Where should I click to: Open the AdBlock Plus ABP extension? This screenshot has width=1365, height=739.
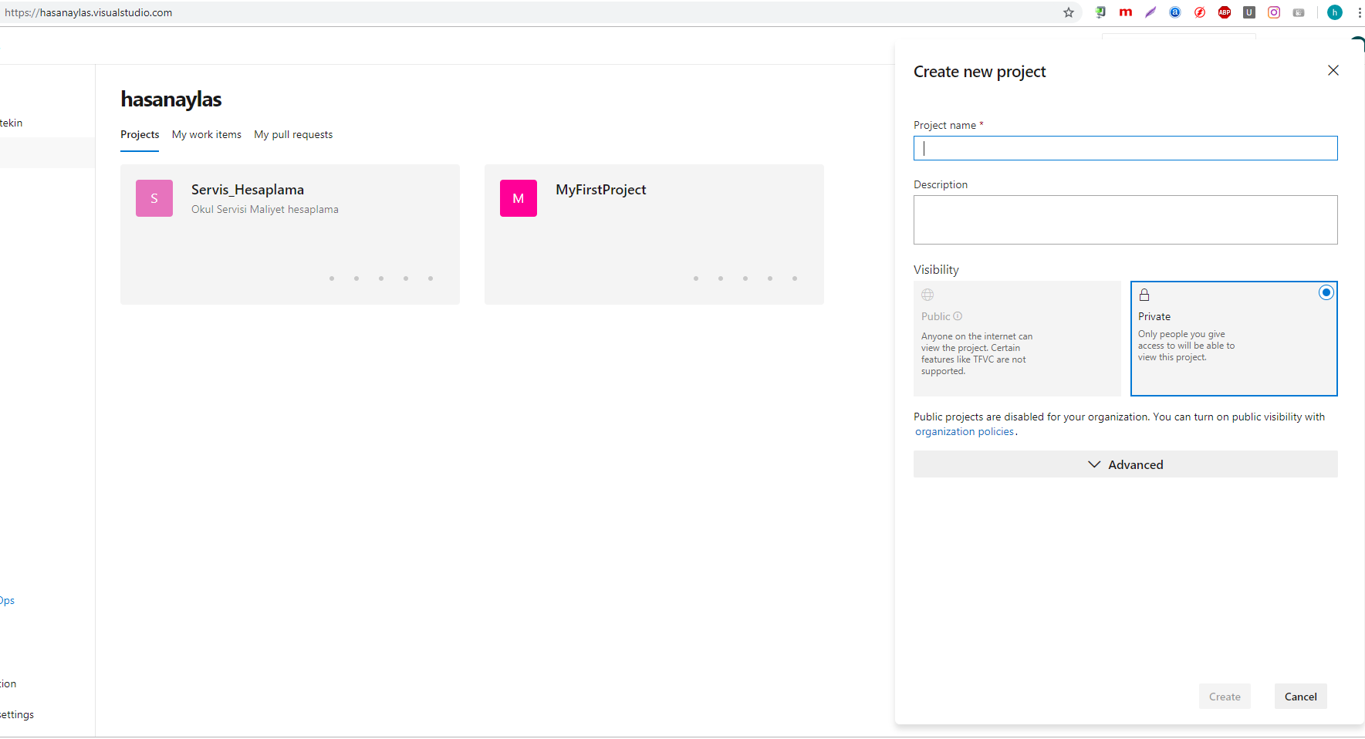coord(1225,12)
